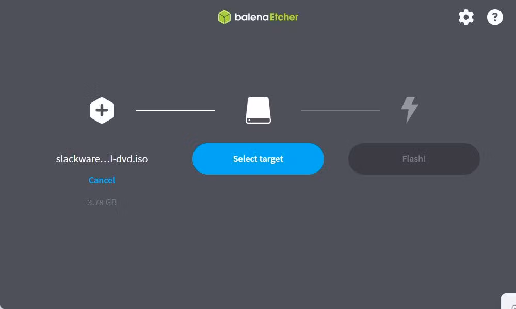Click the drive icon above Select target
Viewport: 516px width, 309px height.
coord(259,110)
